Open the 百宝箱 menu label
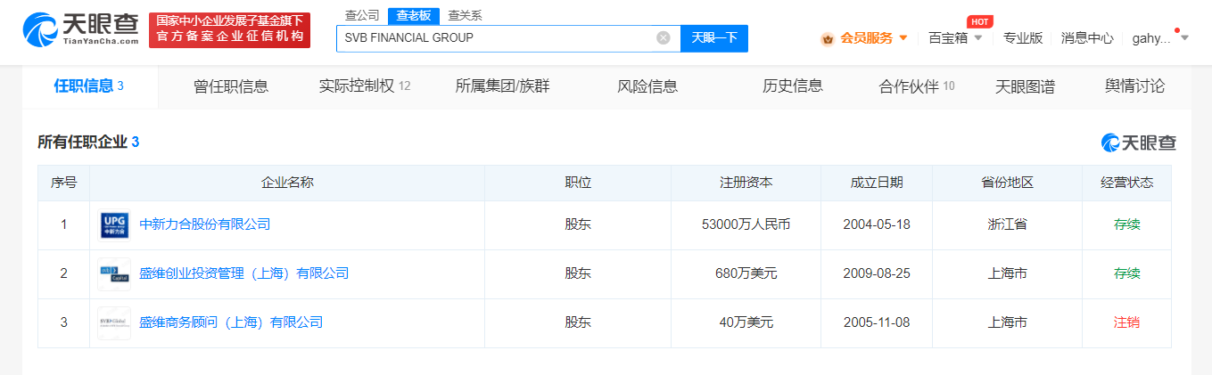Screen dimensions: 1212x375 pyautogui.click(x=948, y=38)
